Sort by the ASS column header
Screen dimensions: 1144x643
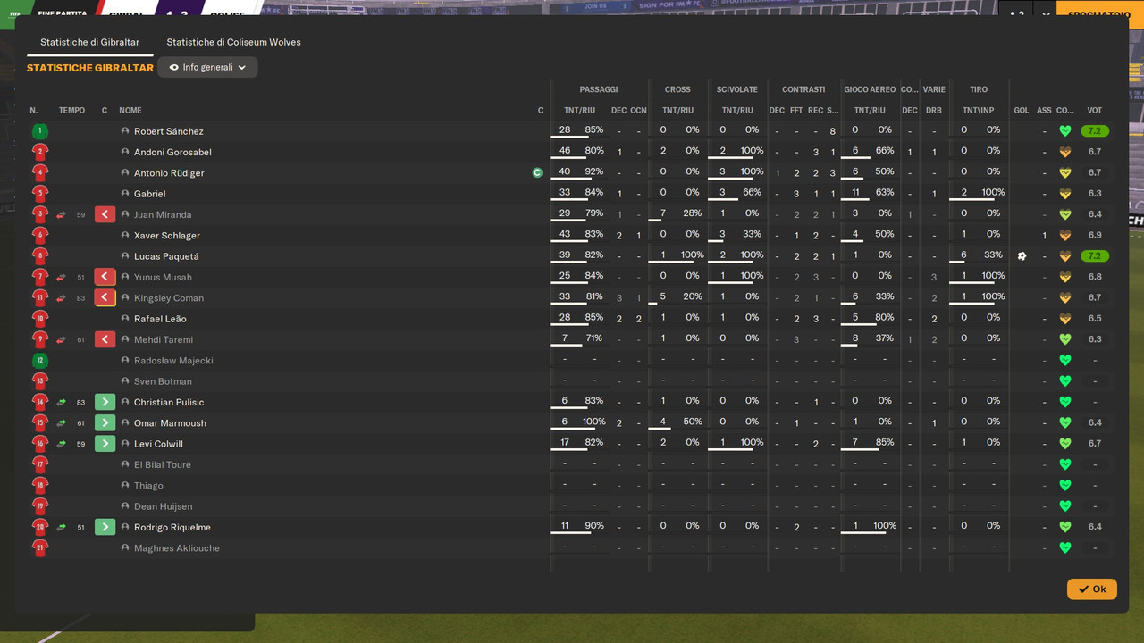[1044, 111]
